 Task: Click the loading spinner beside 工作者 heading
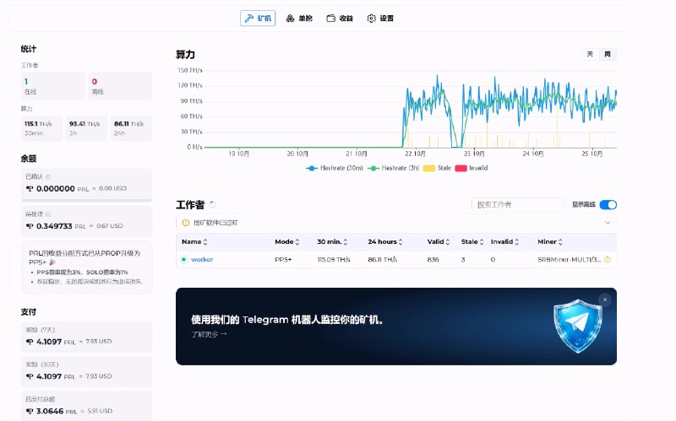click(213, 204)
